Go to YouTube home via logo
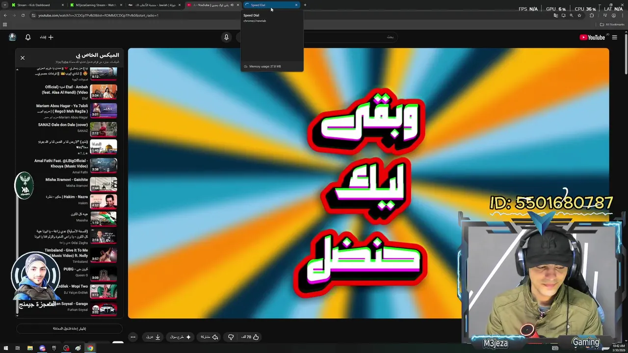Image resolution: width=628 pixels, height=353 pixels. (x=593, y=37)
